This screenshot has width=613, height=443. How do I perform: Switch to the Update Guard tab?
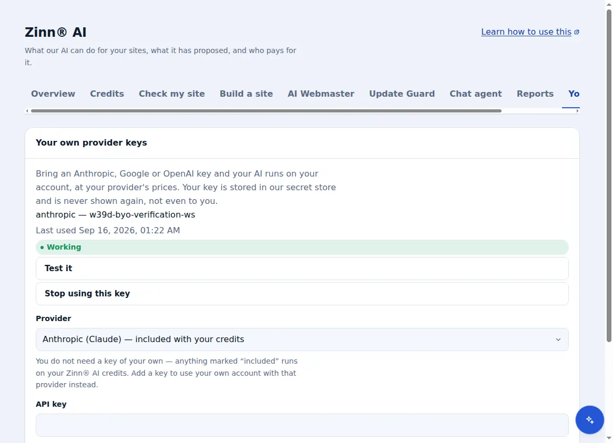402,94
